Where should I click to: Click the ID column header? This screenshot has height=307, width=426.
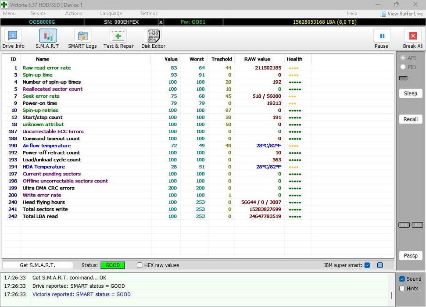(x=13, y=59)
